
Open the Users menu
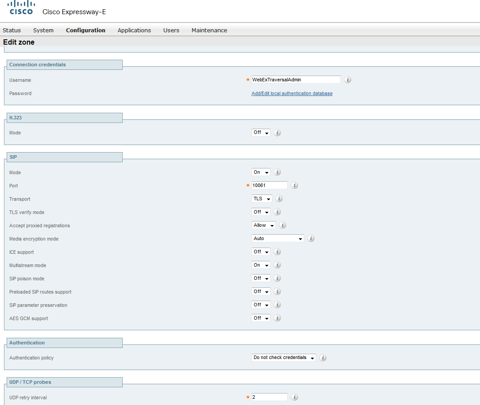click(171, 30)
